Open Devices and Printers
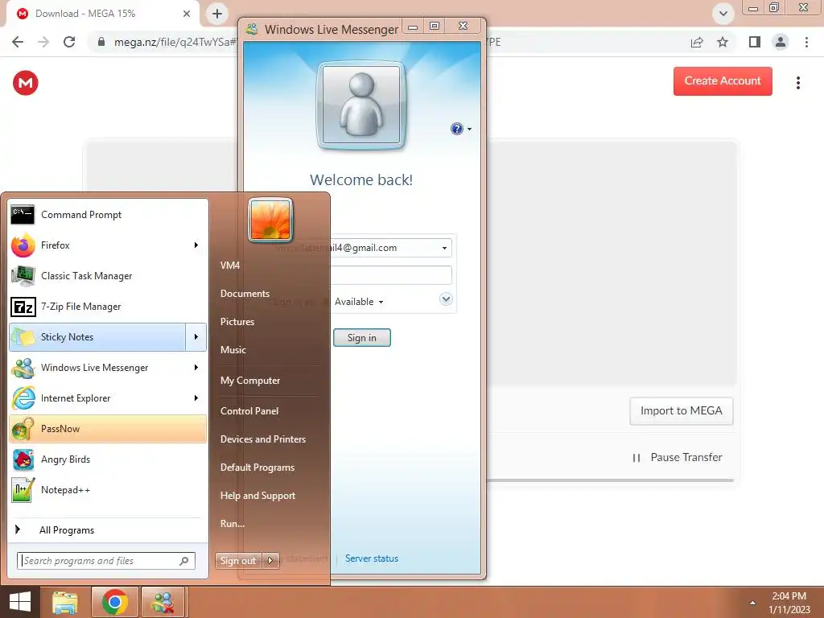824x618 pixels. point(263,439)
